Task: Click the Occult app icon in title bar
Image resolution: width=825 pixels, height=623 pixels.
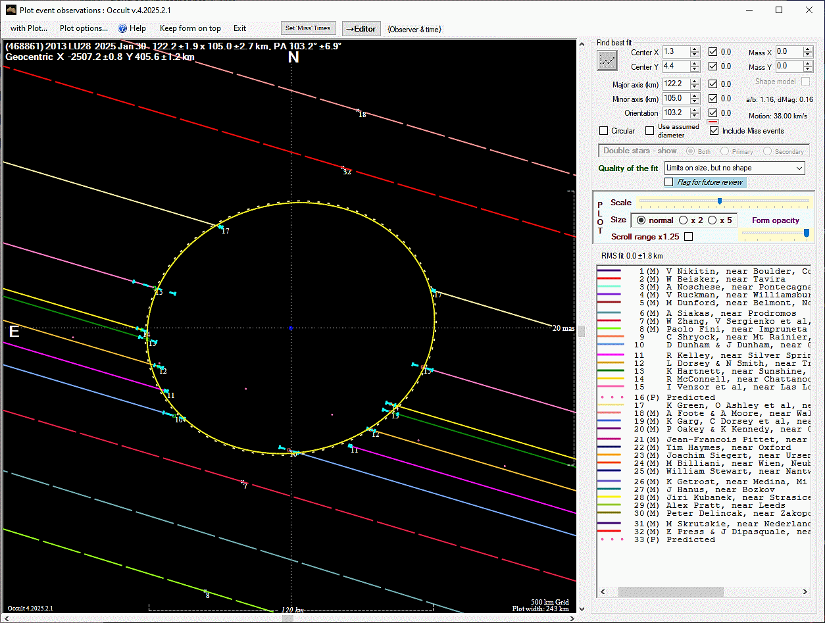Action: click(x=10, y=10)
